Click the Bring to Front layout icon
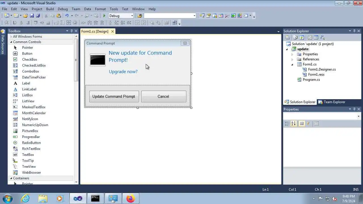 click(152, 23)
